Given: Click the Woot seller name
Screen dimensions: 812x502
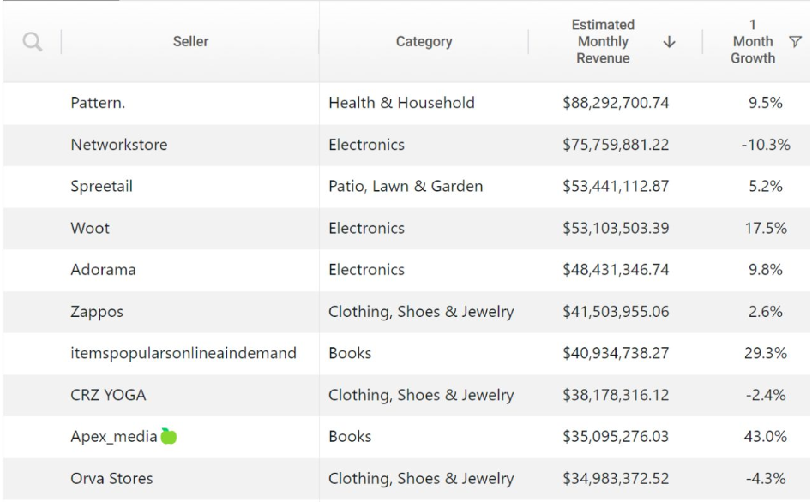Looking at the screenshot, I should [90, 229].
